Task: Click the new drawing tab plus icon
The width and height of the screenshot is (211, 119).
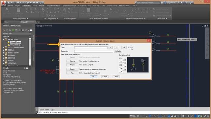Action: (x=39, y=22)
